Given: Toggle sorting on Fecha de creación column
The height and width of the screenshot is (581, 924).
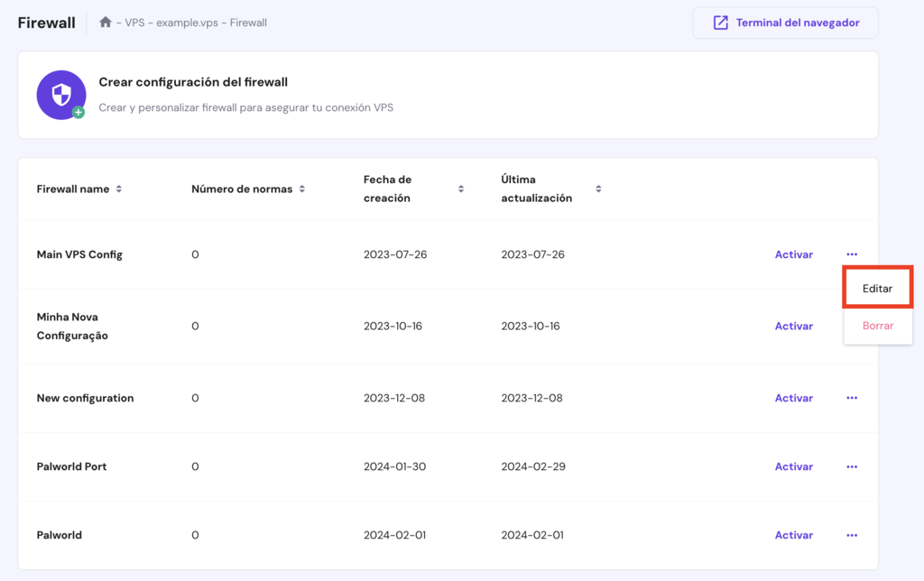Looking at the screenshot, I should (x=460, y=189).
